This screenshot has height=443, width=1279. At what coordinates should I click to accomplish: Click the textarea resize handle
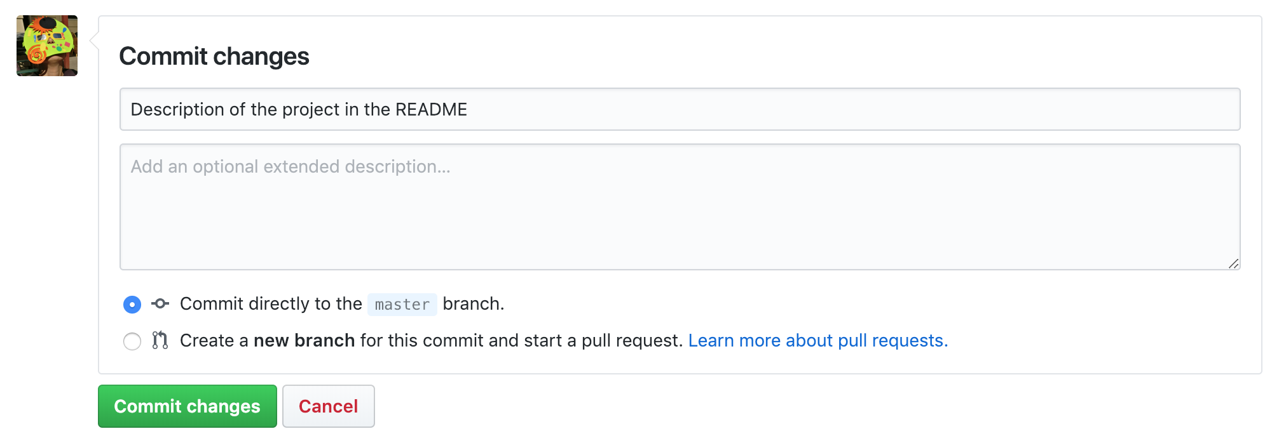point(1233,263)
